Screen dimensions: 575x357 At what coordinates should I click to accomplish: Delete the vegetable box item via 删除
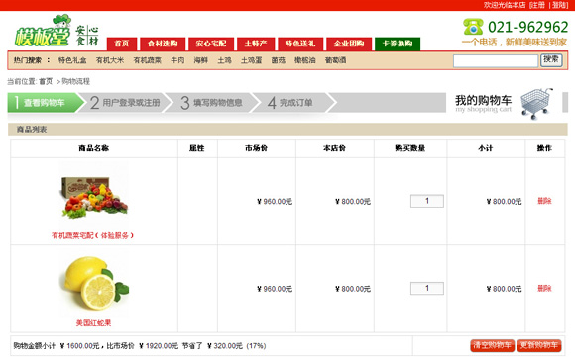544,201
